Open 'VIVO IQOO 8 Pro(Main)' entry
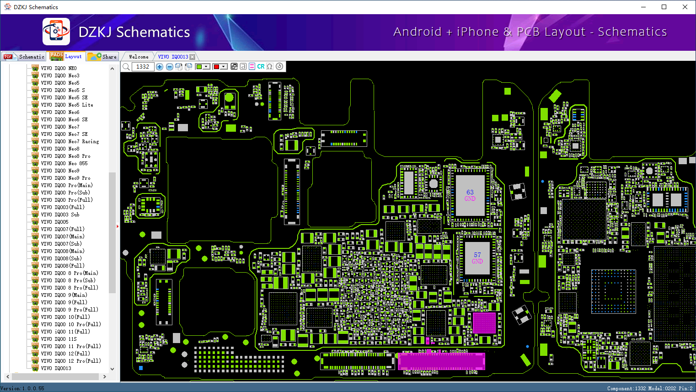The height and width of the screenshot is (392, 696). pyautogui.click(x=70, y=273)
